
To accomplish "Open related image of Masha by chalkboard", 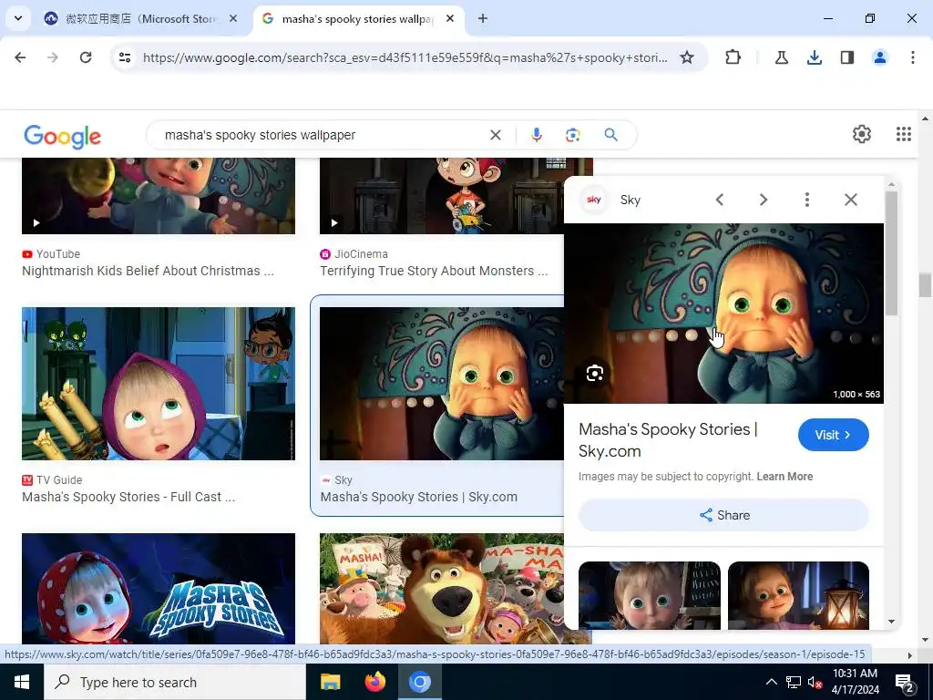I will click(x=649, y=595).
